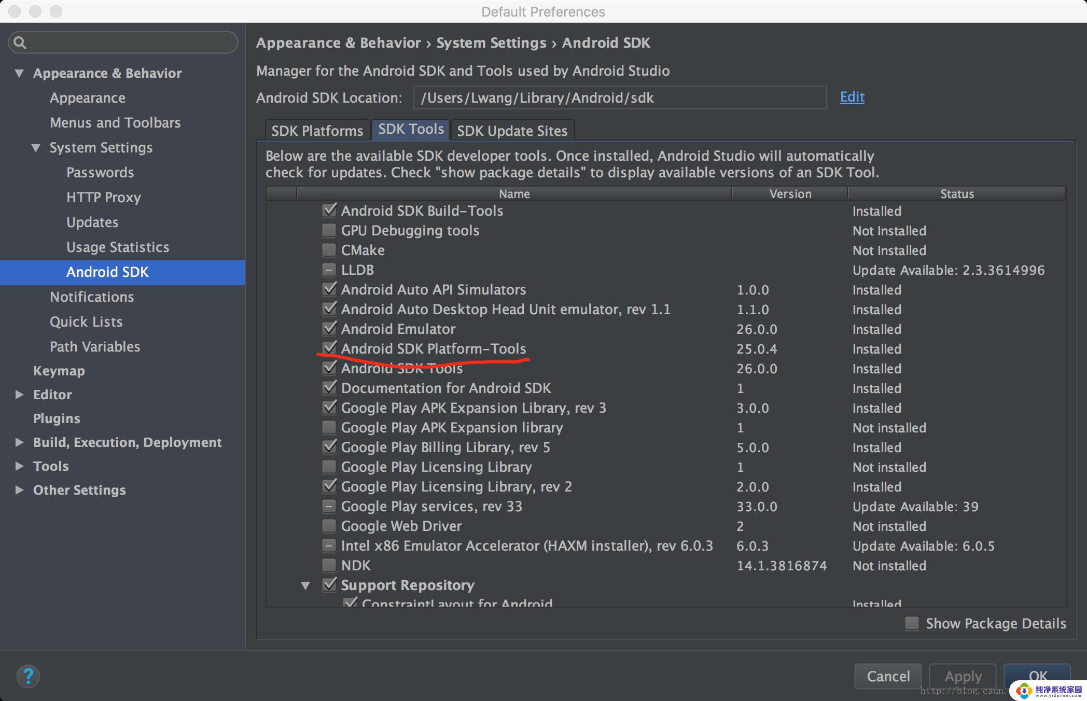1087x701 pixels.
Task: Open the help question mark button
Action: (x=28, y=676)
